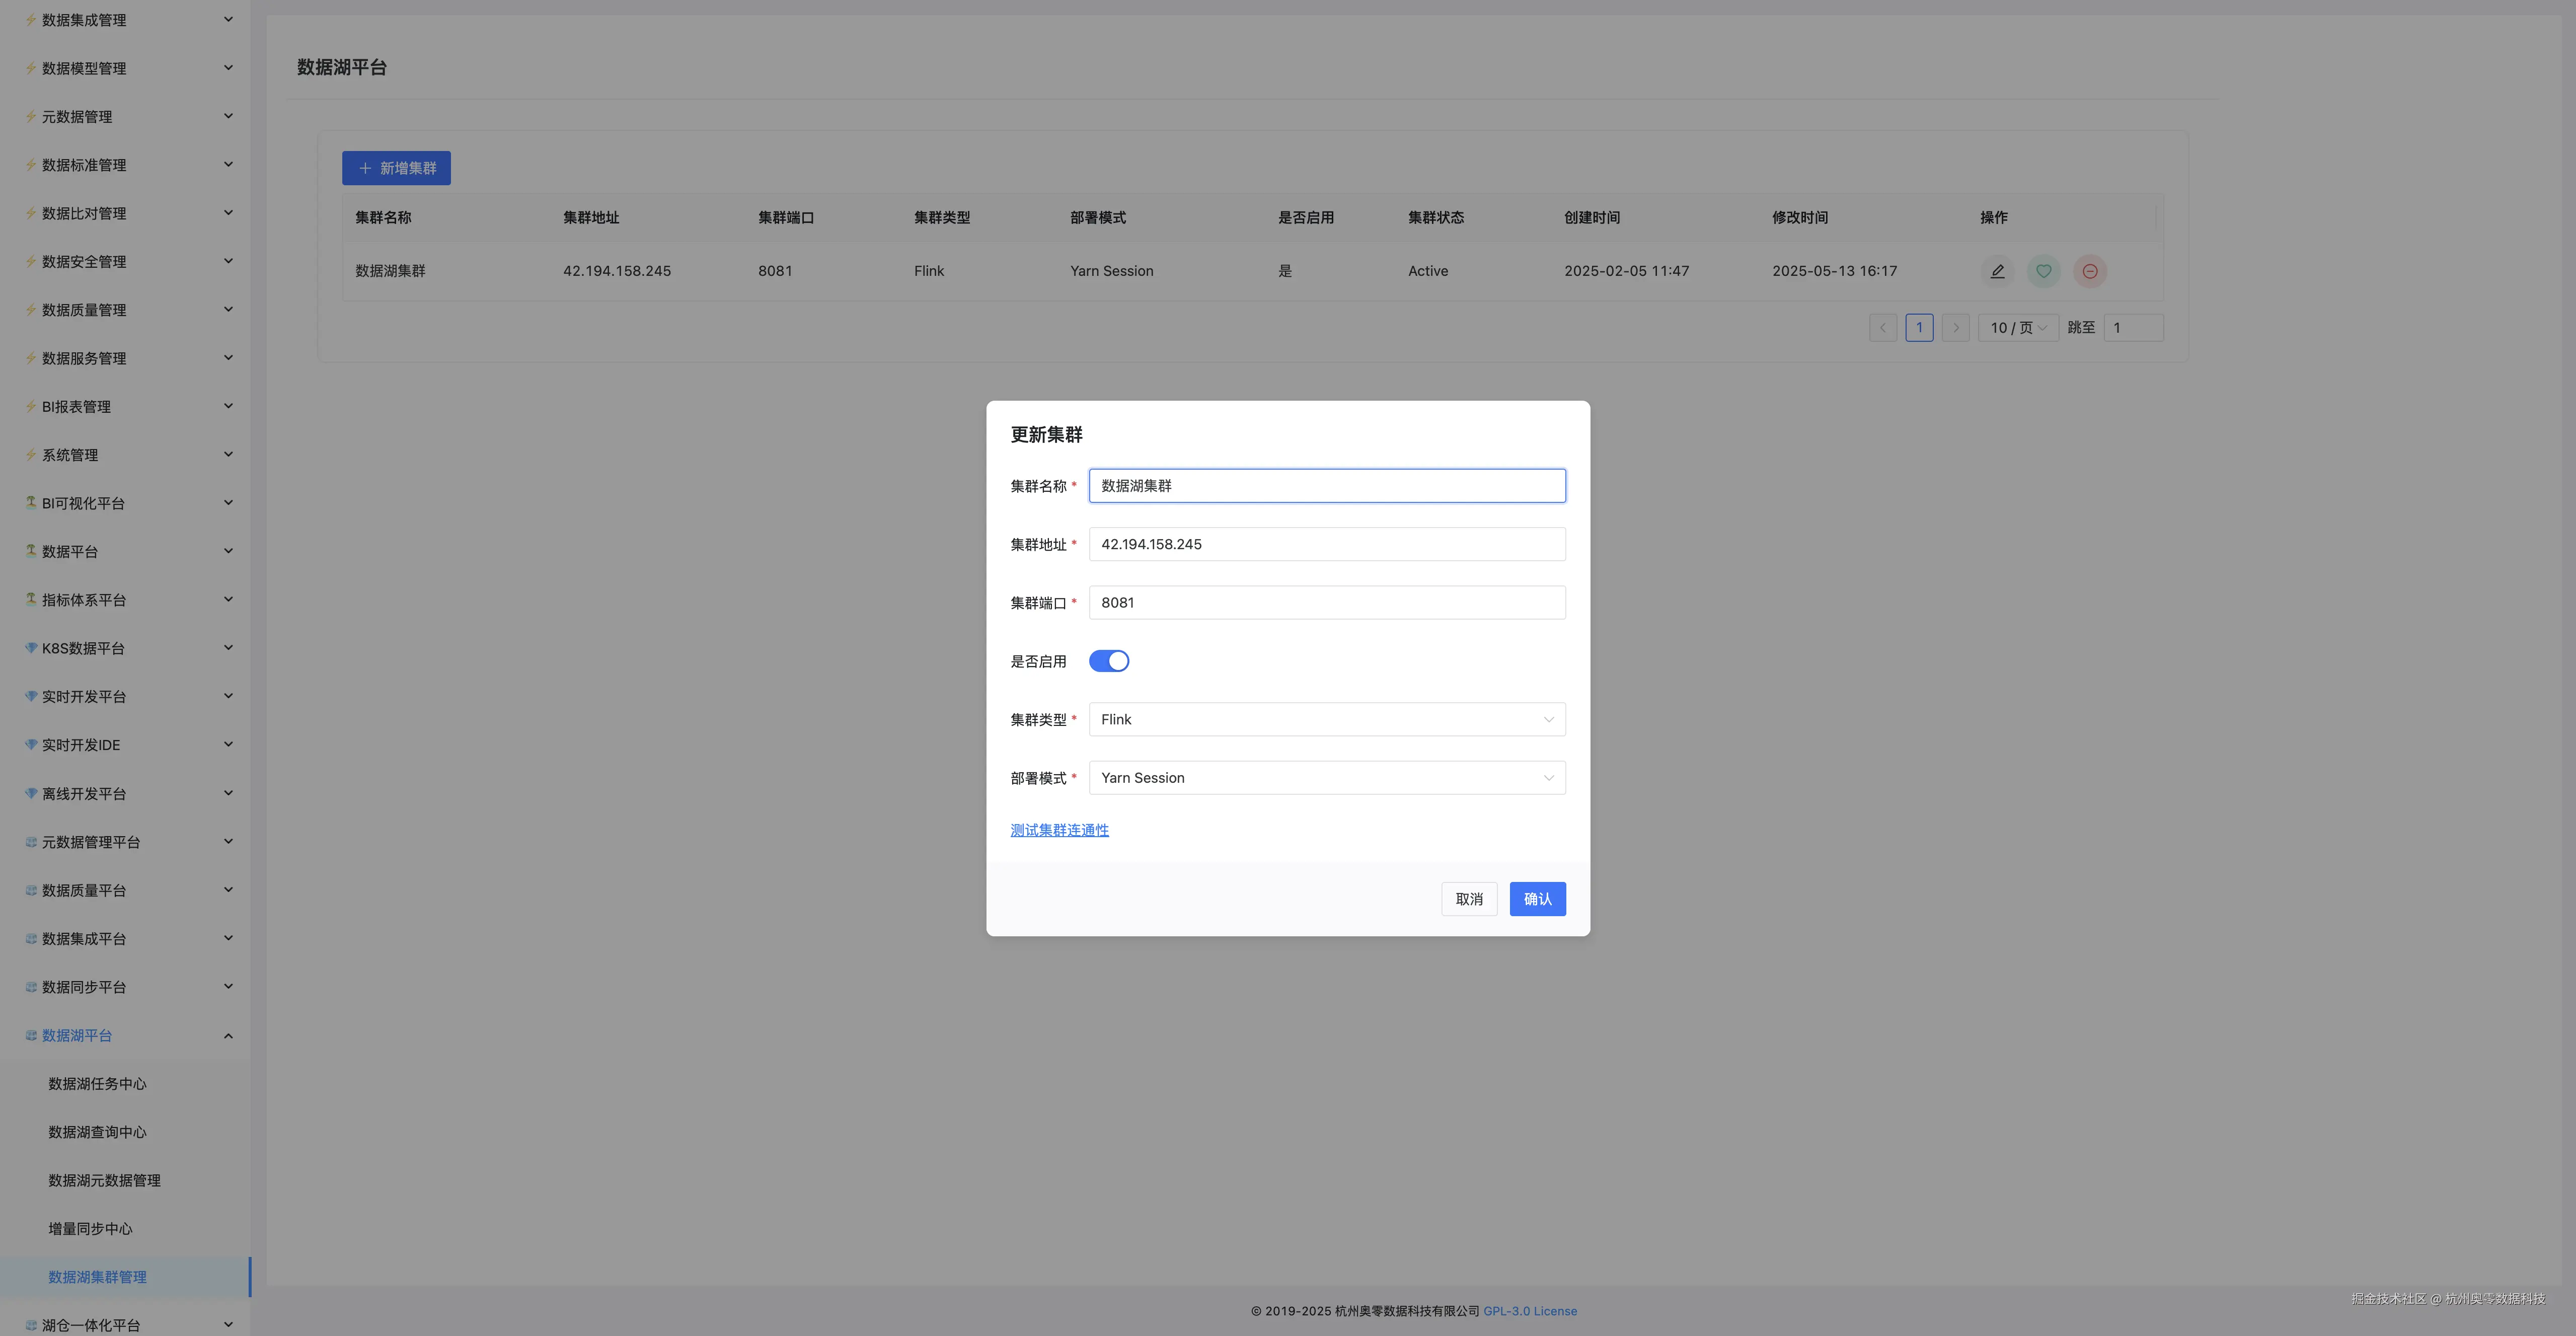
Task: Click the next page arrow icon
Action: pos(1955,328)
